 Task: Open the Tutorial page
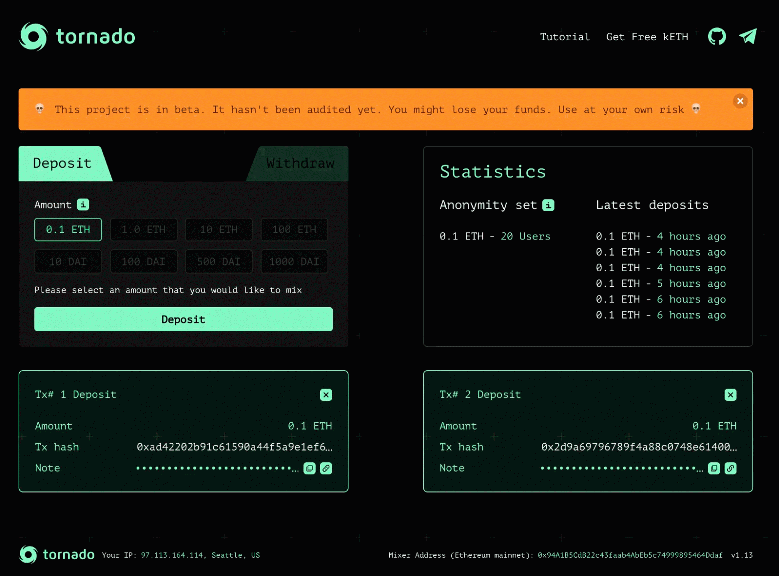(565, 37)
